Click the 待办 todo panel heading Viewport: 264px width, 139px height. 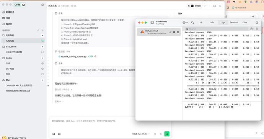tap(180, 13)
